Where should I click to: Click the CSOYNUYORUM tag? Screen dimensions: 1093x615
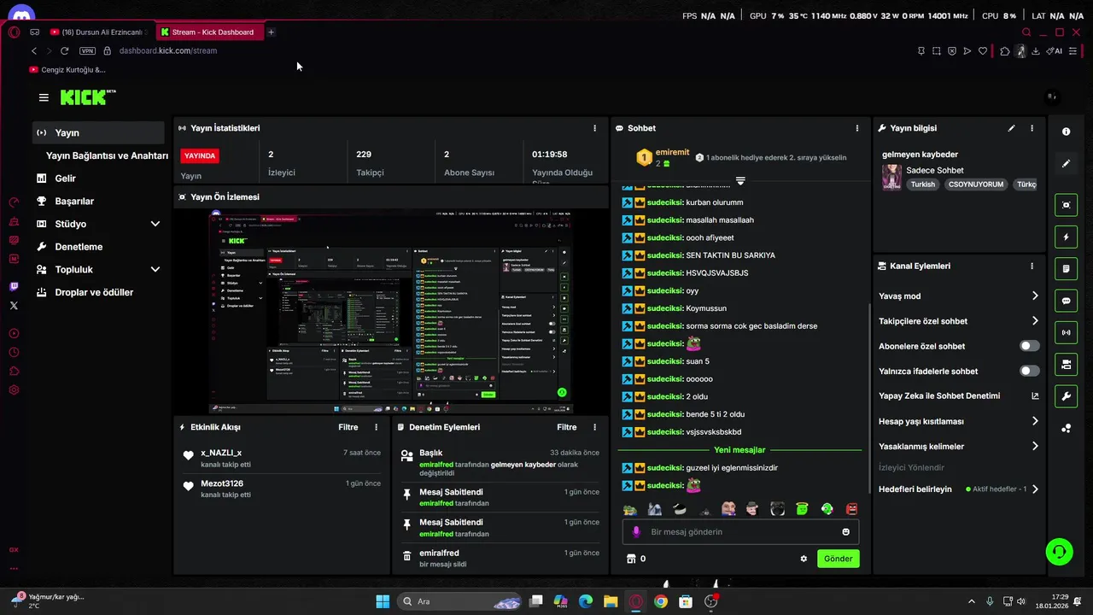975,184
